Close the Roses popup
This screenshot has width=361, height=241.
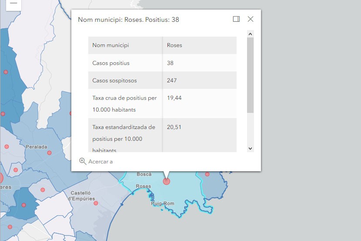pos(251,19)
